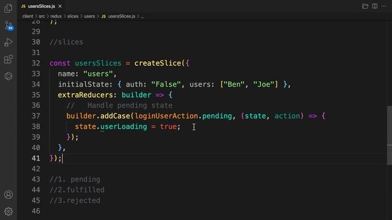Click the true value on line 38
This screenshot has height=220, width=392.
point(168,127)
